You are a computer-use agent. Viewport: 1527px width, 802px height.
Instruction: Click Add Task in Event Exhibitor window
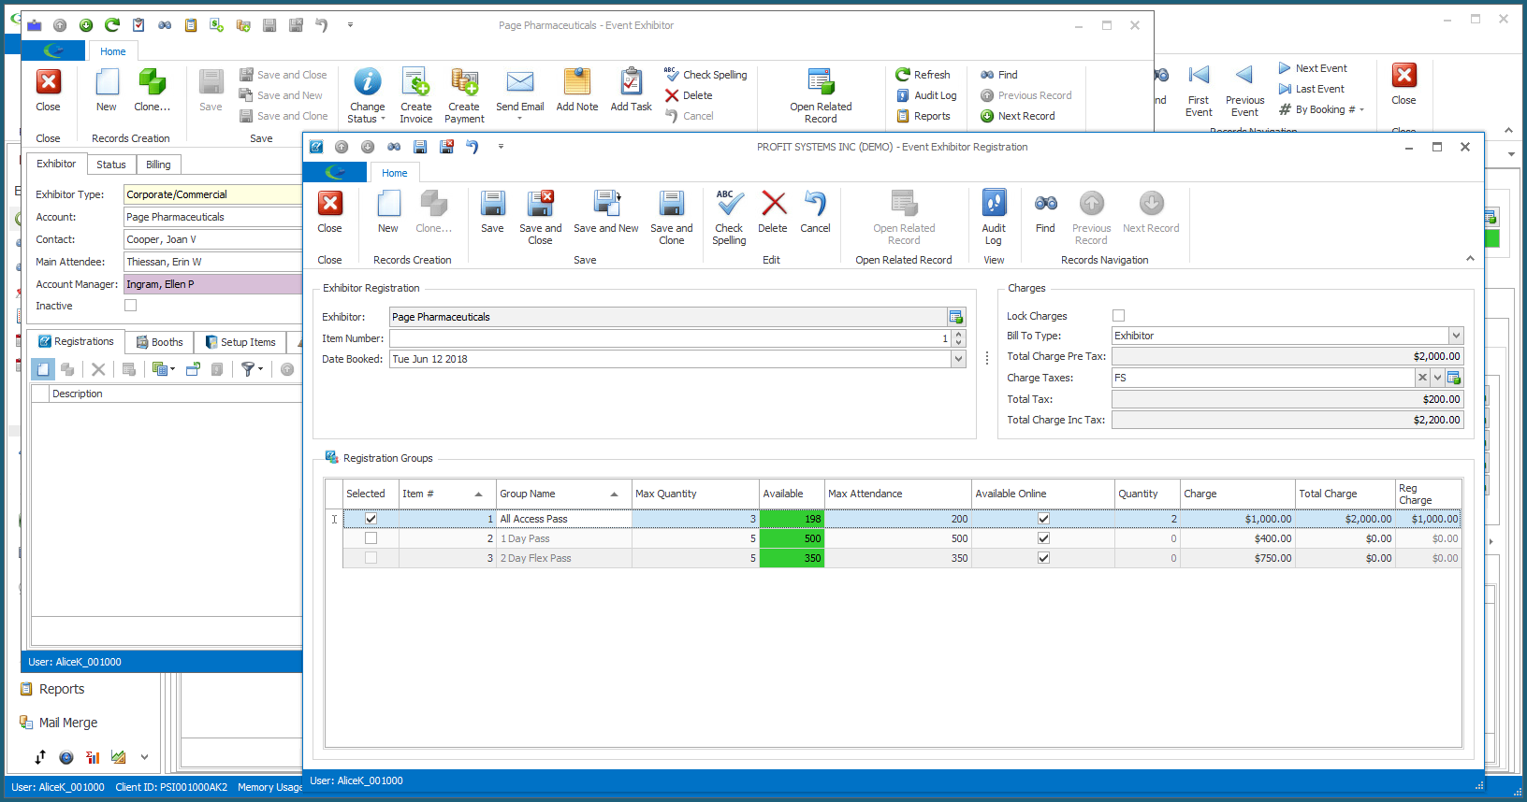tap(632, 91)
